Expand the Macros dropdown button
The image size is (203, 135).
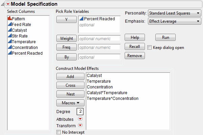[70, 103]
